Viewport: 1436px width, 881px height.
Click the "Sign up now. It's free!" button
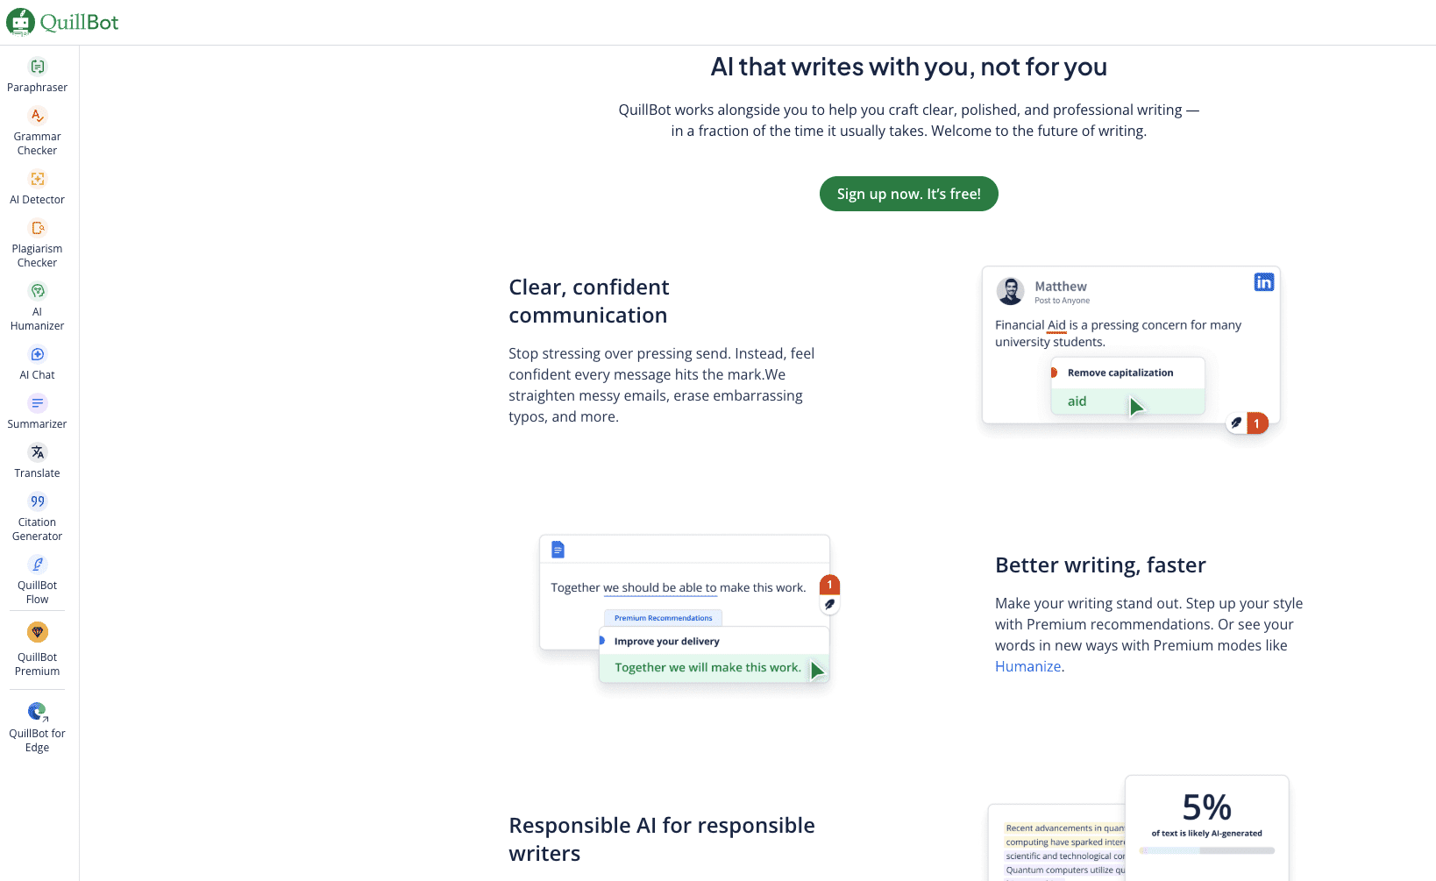tap(908, 194)
